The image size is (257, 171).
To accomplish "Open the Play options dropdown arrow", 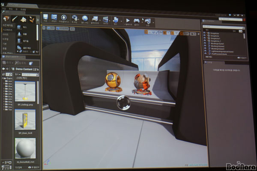I will (x=142, y=22).
